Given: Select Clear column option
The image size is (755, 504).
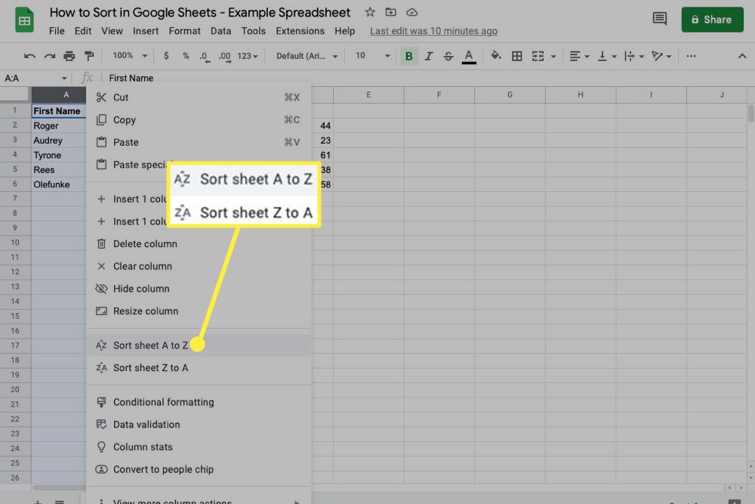Looking at the screenshot, I should coord(199,266).
